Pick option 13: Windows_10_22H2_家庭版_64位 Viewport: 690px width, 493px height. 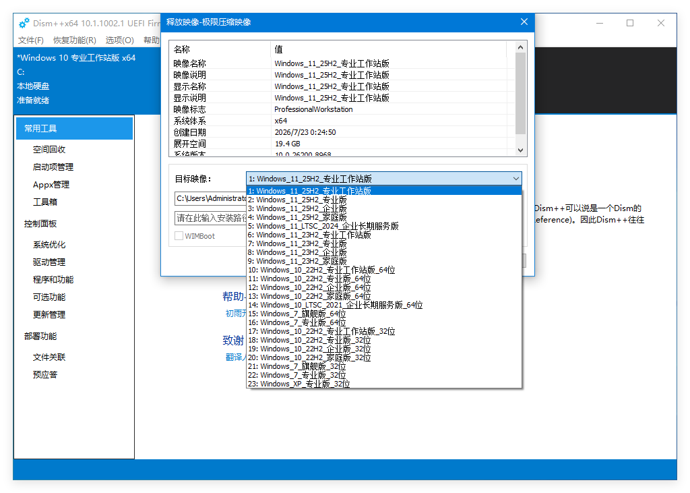(384, 296)
